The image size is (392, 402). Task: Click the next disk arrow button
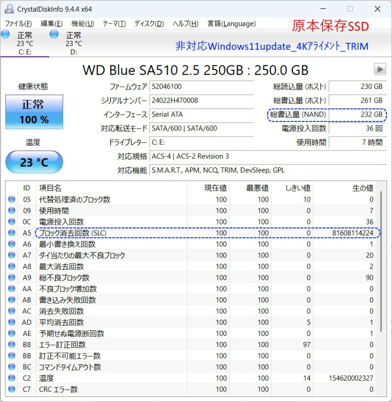click(380, 69)
